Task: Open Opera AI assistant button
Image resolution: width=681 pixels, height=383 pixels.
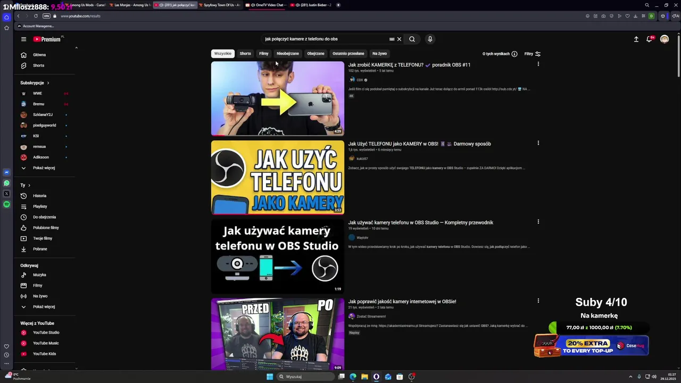Action: pyautogui.click(x=675, y=16)
